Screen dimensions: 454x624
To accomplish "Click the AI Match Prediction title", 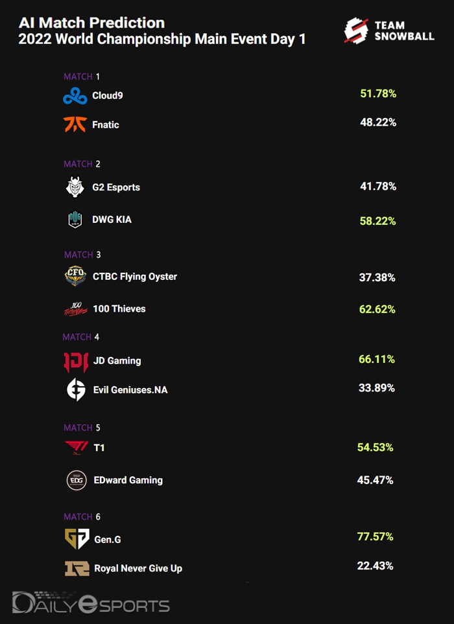I will [x=91, y=24].
